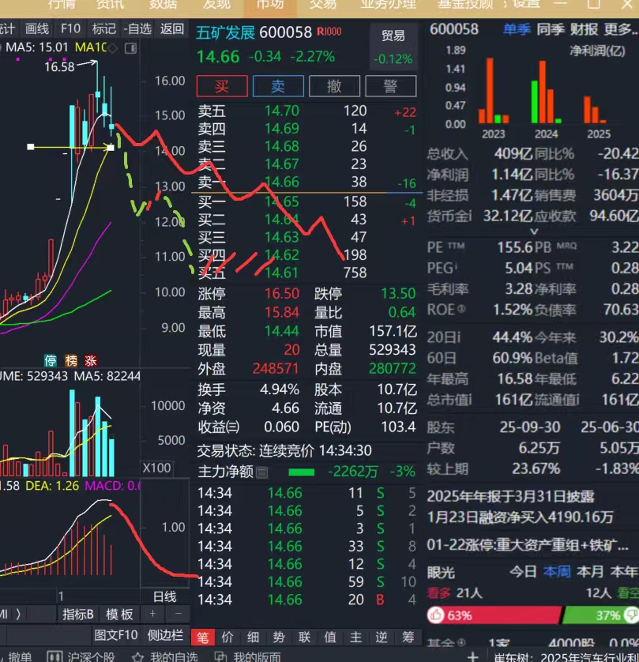Switch to 同季 financial tab
639x662 pixels.
point(551,29)
